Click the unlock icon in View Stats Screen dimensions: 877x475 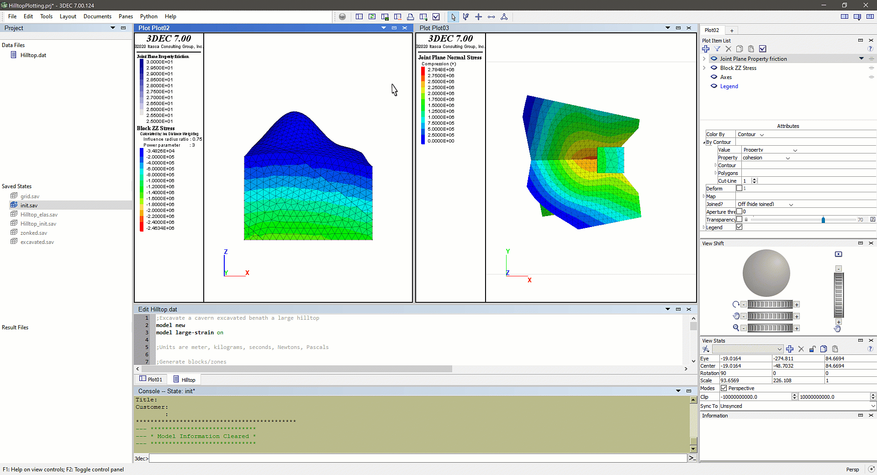click(813, 349)
